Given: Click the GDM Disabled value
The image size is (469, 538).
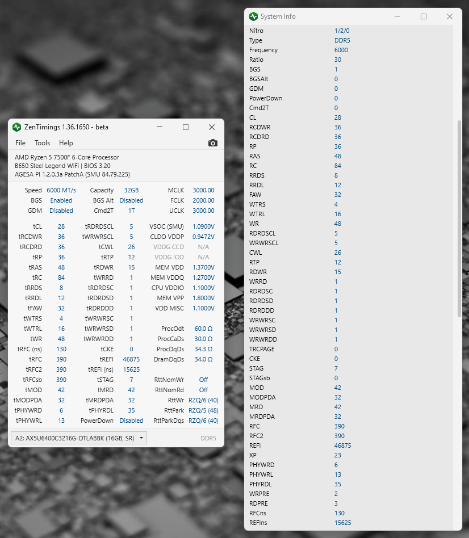Looking at the screenshot, I should click(x=61, y=211).
